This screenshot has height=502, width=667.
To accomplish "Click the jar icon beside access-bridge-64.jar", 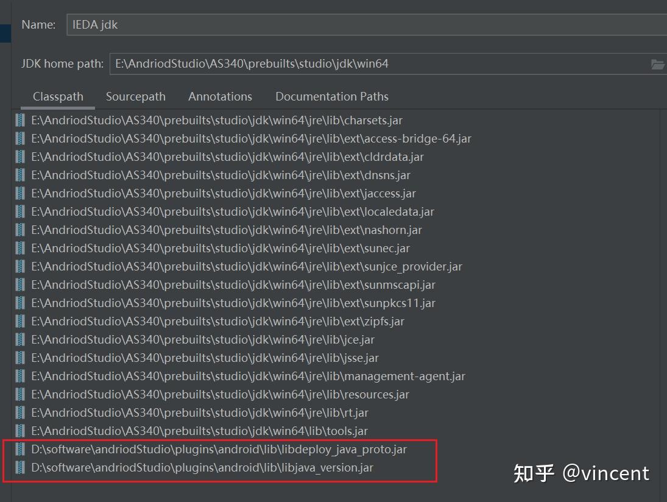I will (x=19, y=138).
